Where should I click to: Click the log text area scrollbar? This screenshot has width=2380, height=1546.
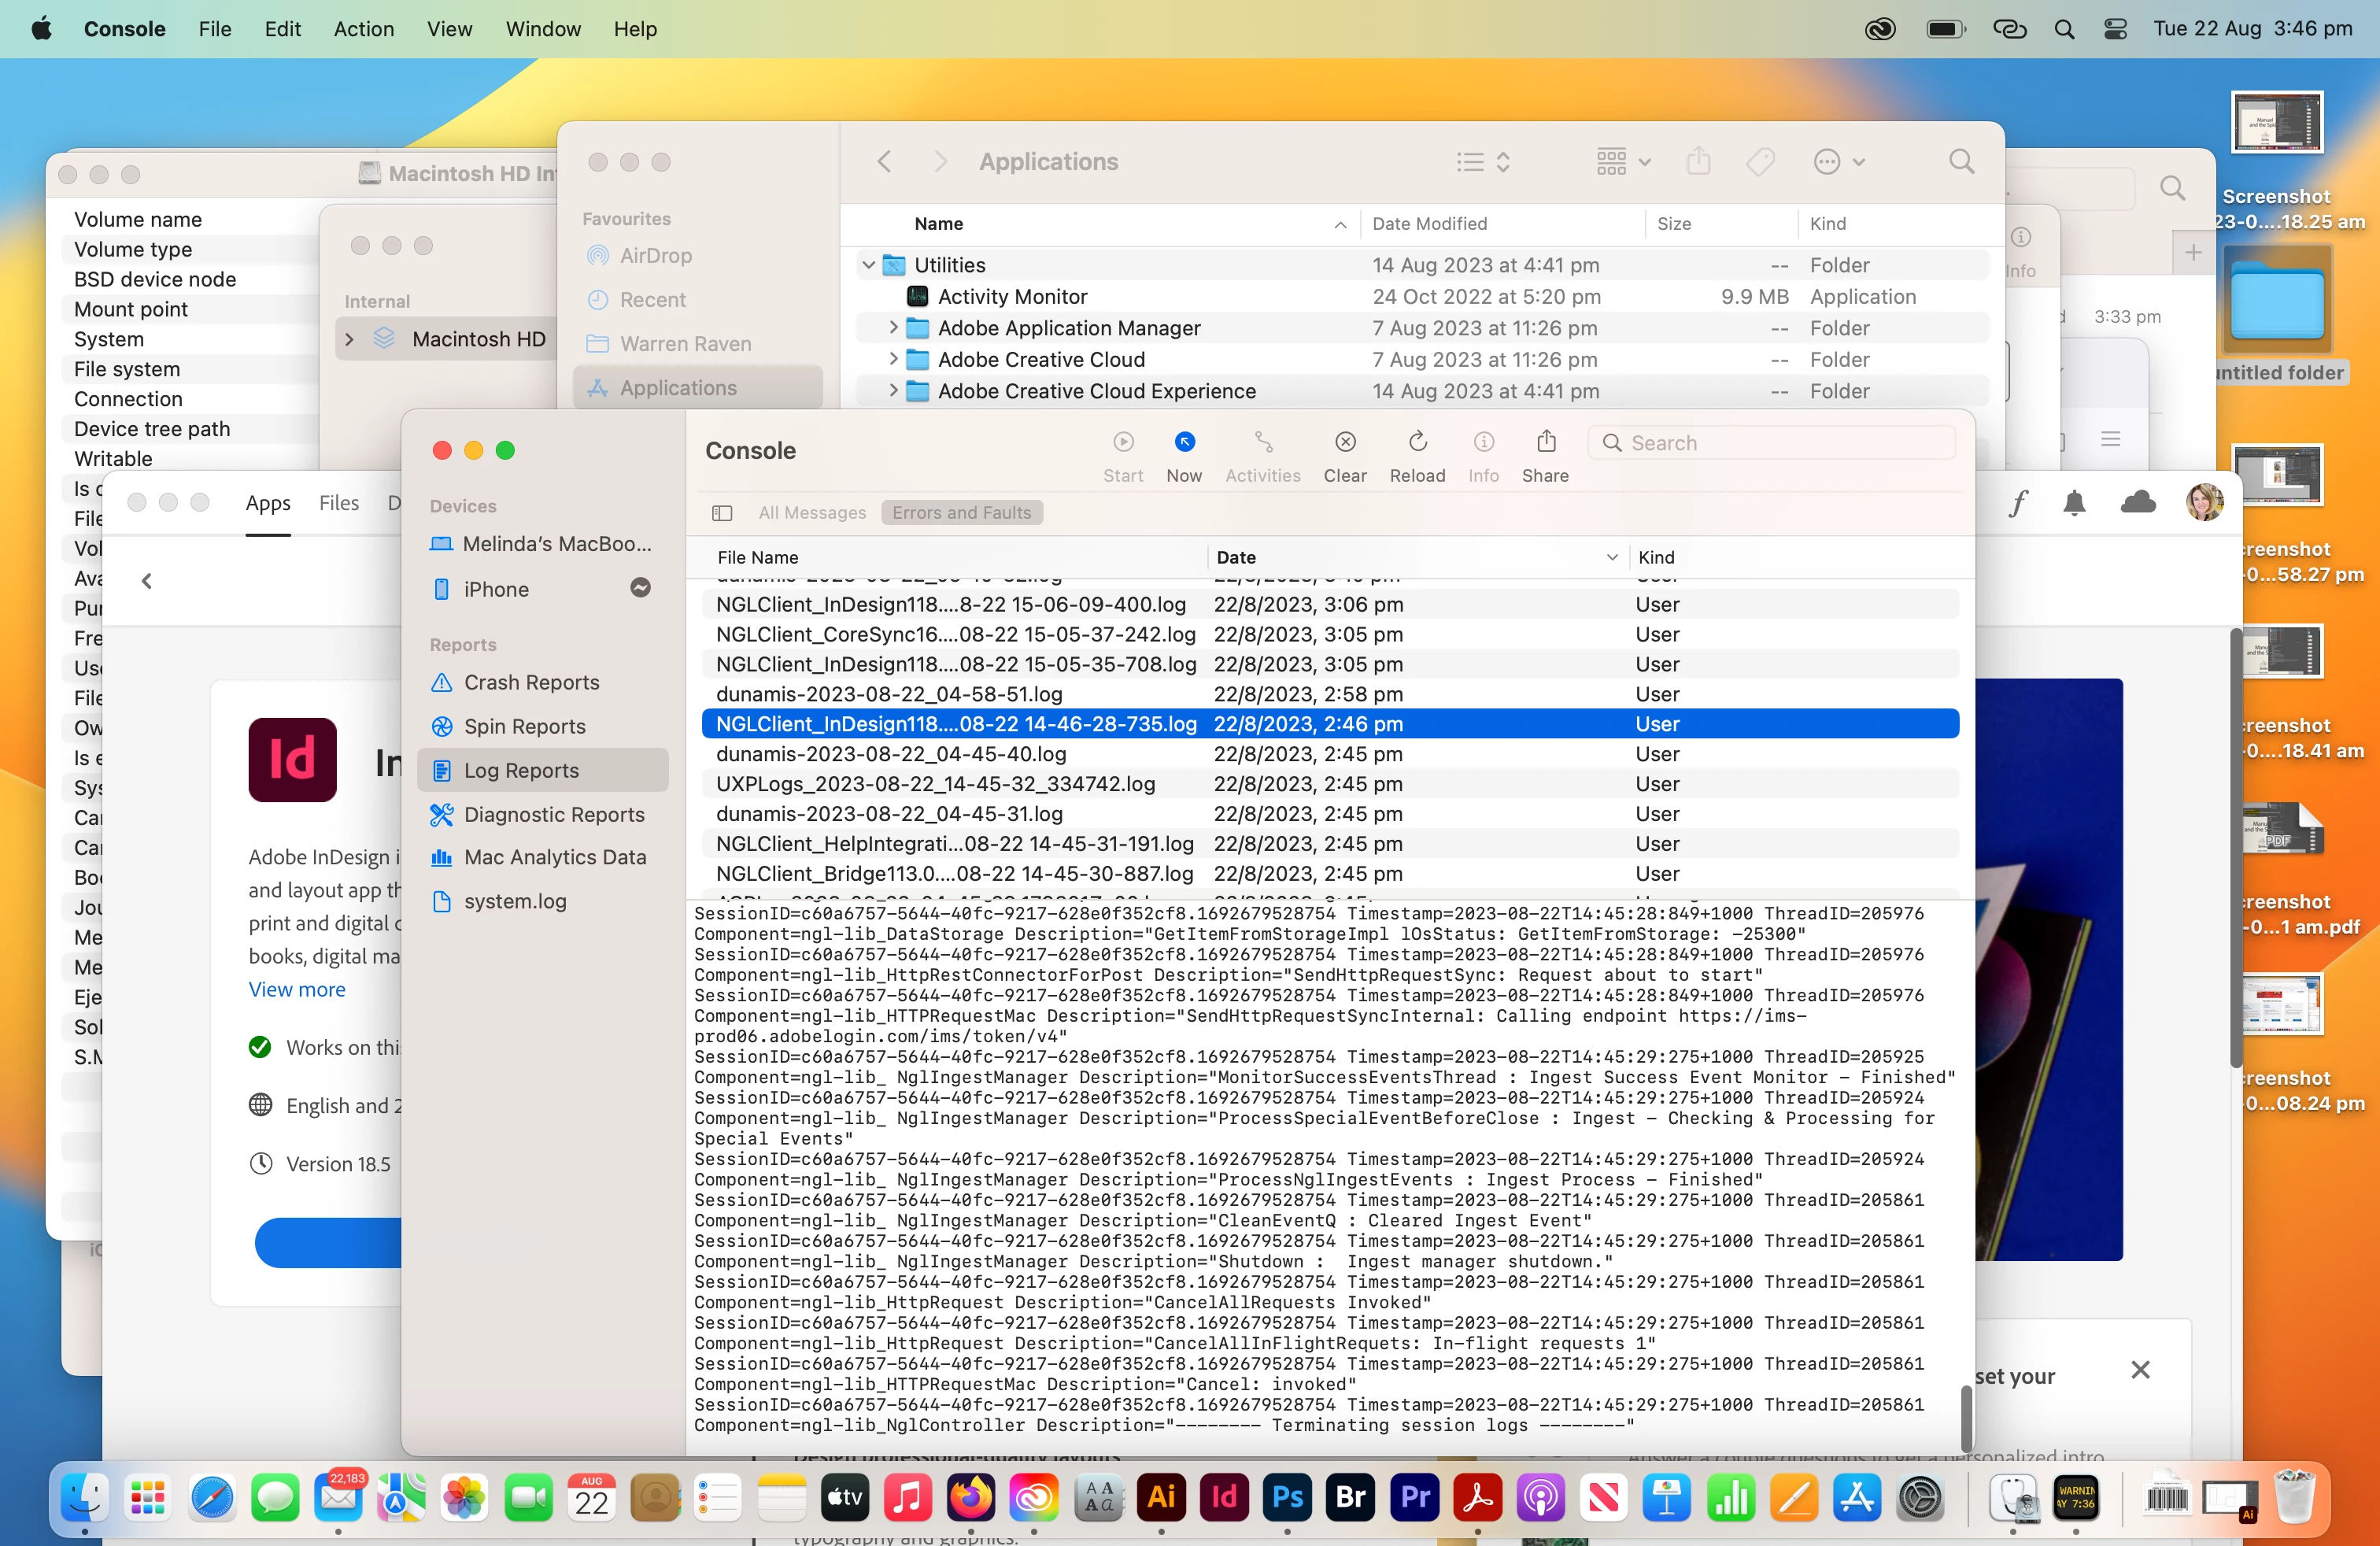[x=1965, y=1418]
